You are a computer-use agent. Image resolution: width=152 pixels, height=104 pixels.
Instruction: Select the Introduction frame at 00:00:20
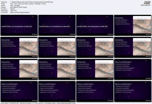[x=19, y=47]
